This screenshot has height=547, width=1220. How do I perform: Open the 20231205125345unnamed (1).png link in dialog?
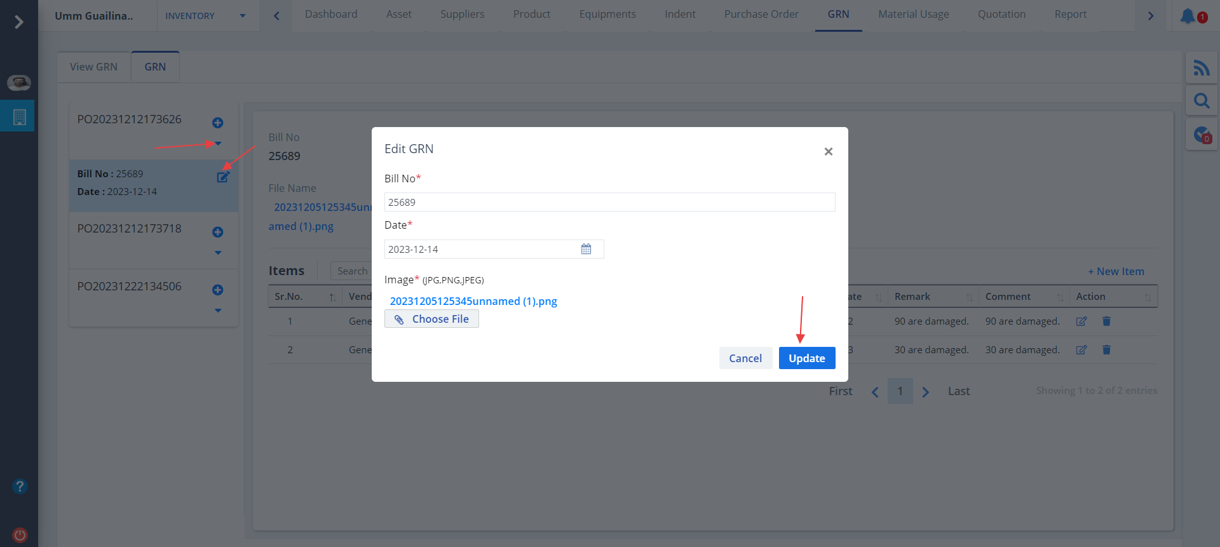point(473,301)
